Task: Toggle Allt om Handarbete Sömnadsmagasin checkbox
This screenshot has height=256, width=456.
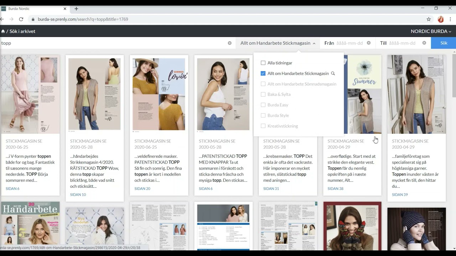Action: (263, 84)
